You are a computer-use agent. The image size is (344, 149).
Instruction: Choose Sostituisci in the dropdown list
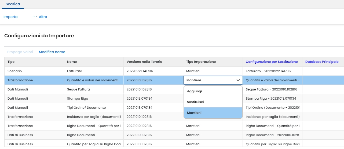click(195, 102)
